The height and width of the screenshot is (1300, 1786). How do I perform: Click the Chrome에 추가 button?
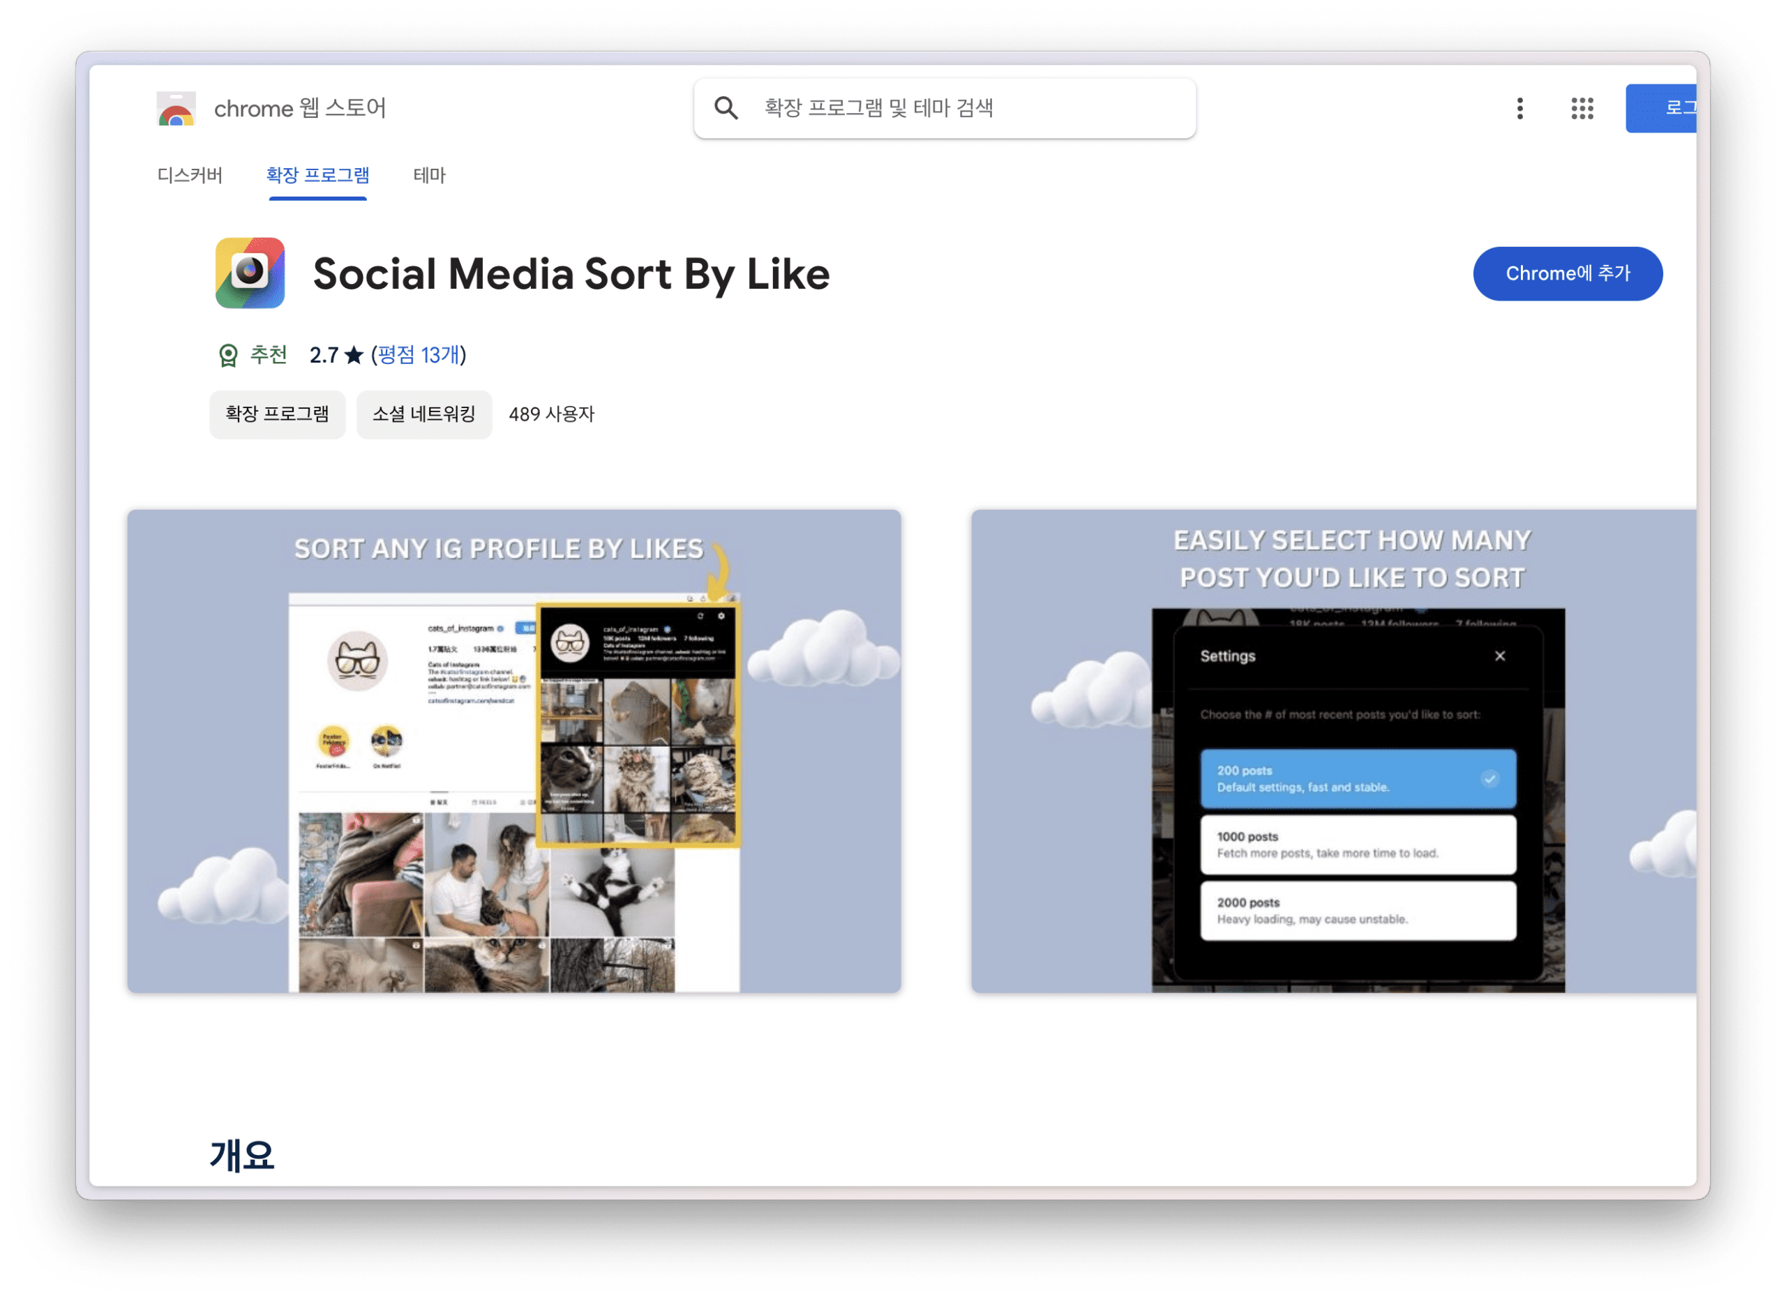pyautogui.click(x=1567, y=273)
